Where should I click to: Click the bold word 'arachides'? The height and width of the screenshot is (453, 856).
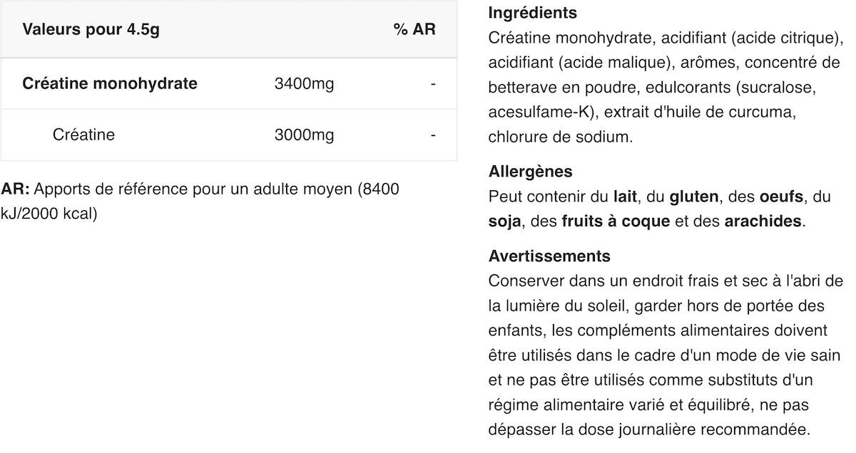tap(763, 222)
